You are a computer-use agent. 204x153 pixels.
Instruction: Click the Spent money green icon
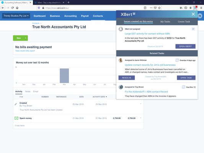(16, 118)
